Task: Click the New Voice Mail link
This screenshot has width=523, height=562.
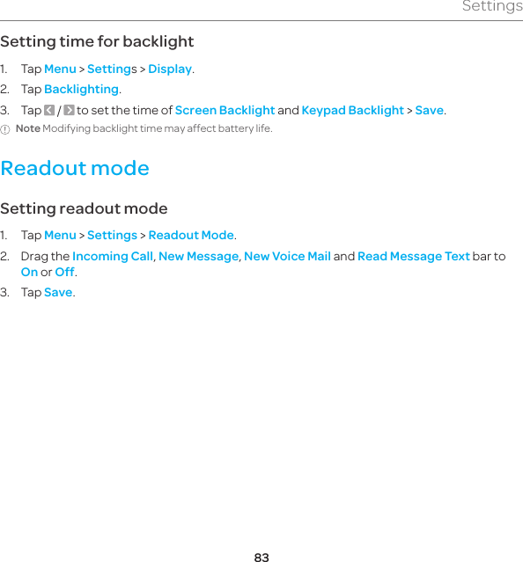Action: tap(287, 256)
